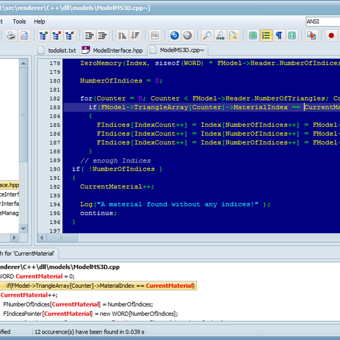Toggle line numbers display button
This screenshot has width=340, height=340.
click(x=266, y=36)
